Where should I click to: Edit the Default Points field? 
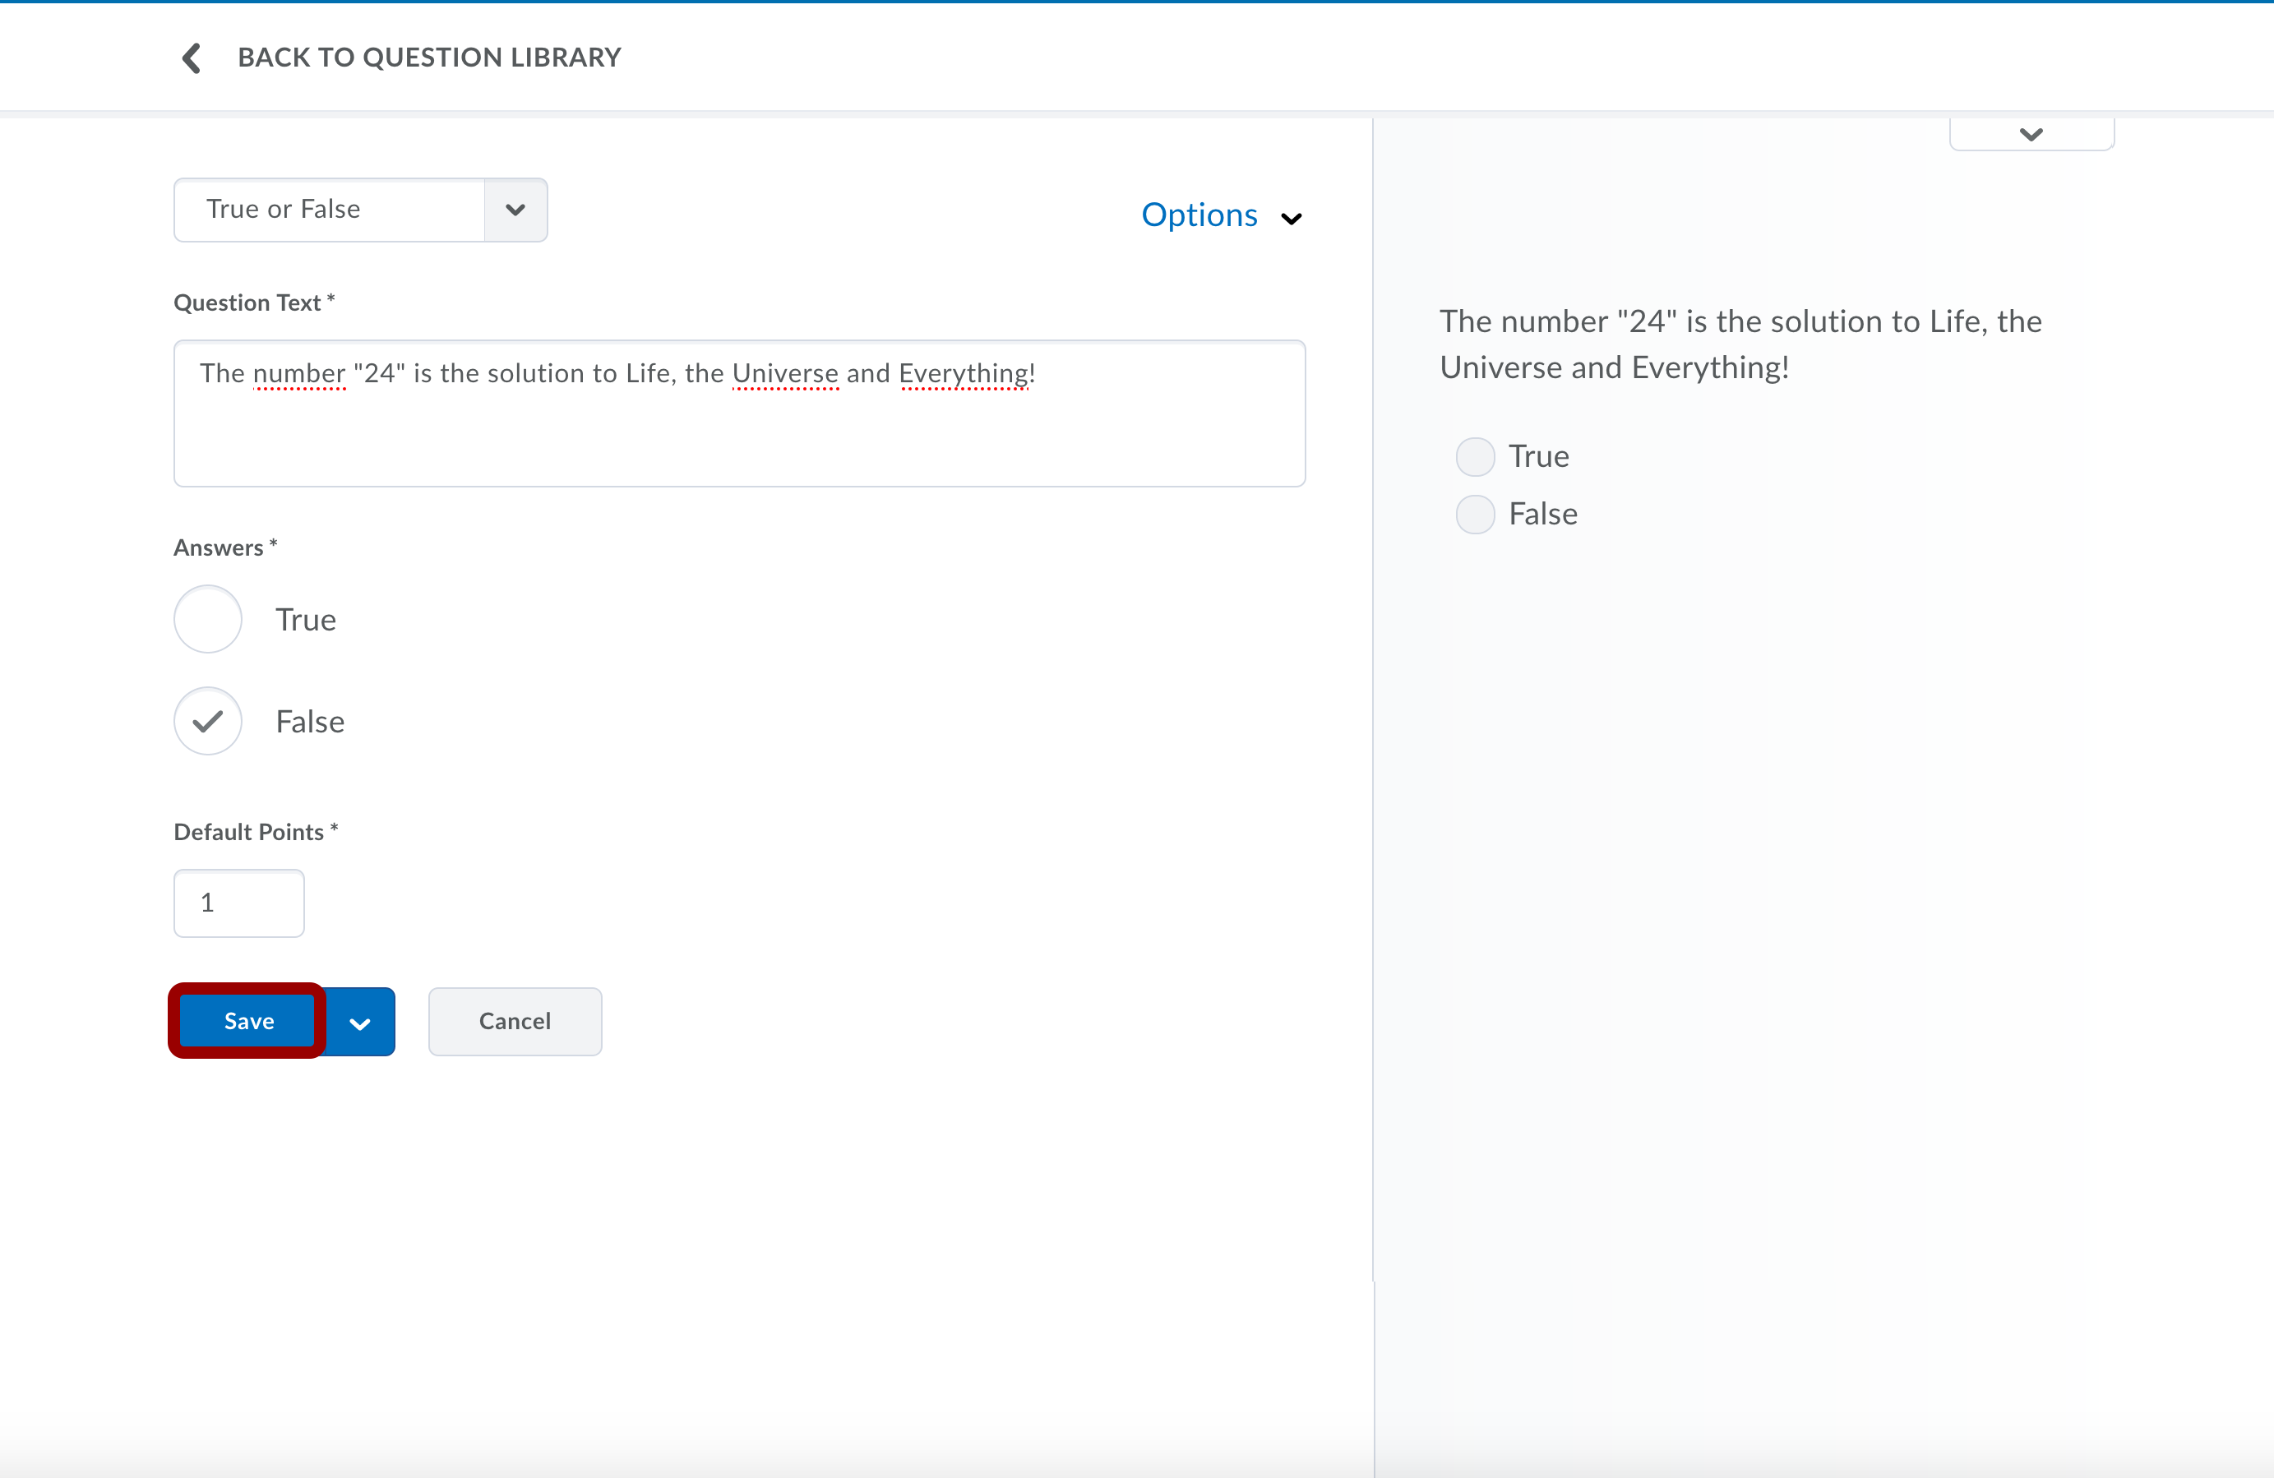239,903
